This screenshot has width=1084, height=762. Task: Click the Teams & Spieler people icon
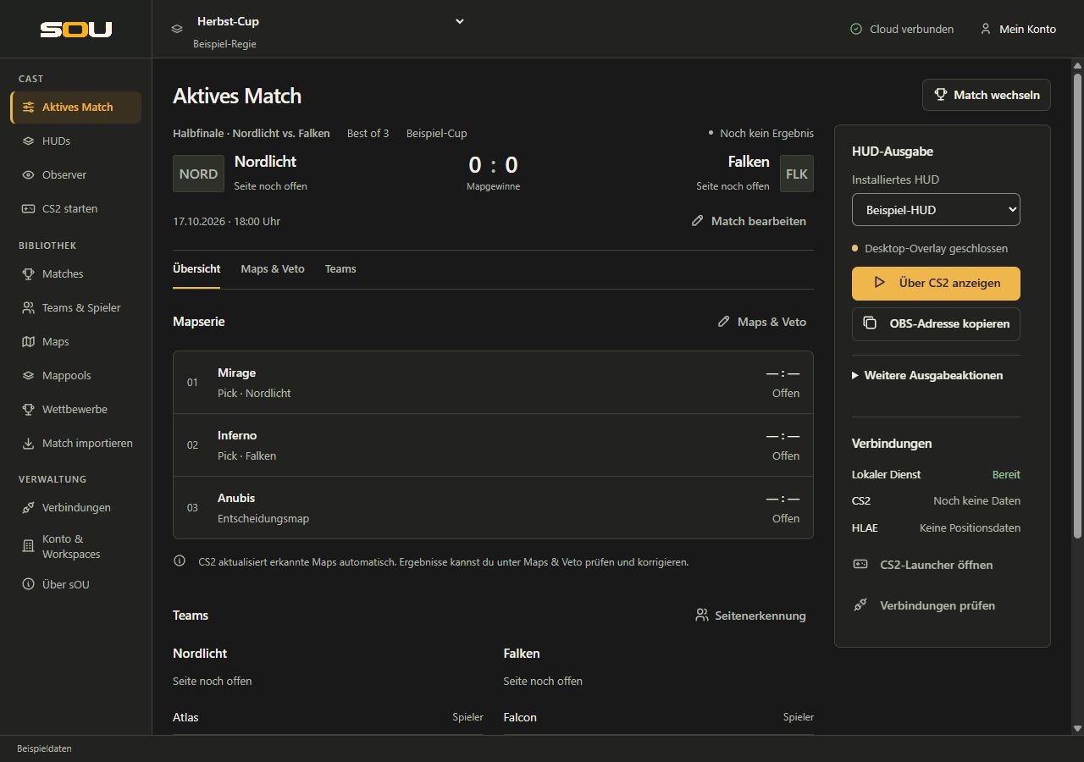(28, 308)
